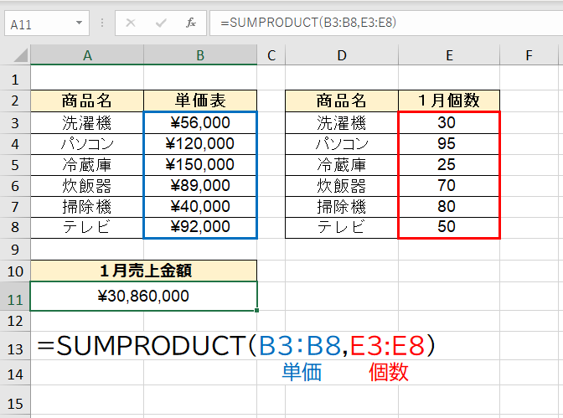Click the Cancel X icon in formula bar
Image resolution: width=563 pixels, height=418 pixels.
pyautogui.click(x=131, y=23)
